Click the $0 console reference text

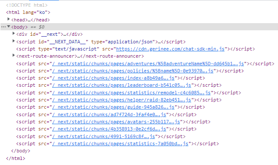[41, 27]
